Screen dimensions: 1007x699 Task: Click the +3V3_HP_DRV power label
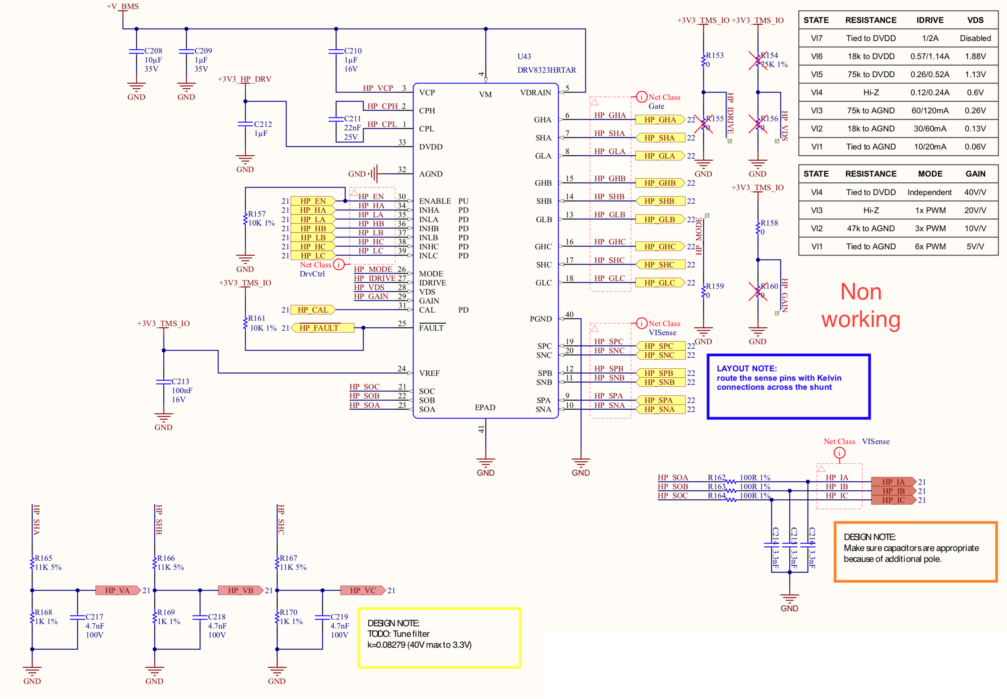(244, 79)
